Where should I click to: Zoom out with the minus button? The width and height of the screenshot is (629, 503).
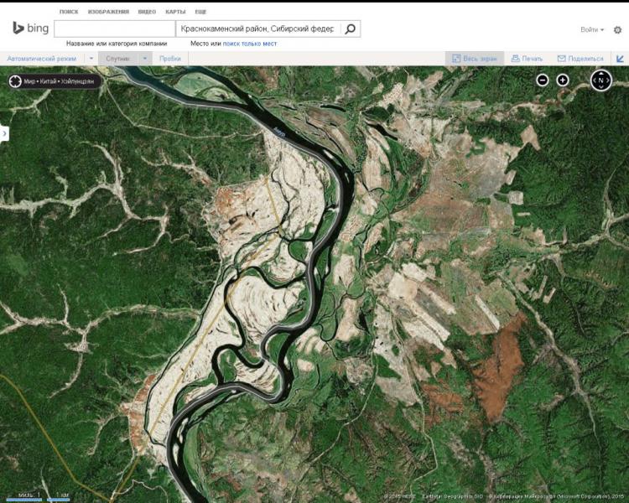[543, 80]
